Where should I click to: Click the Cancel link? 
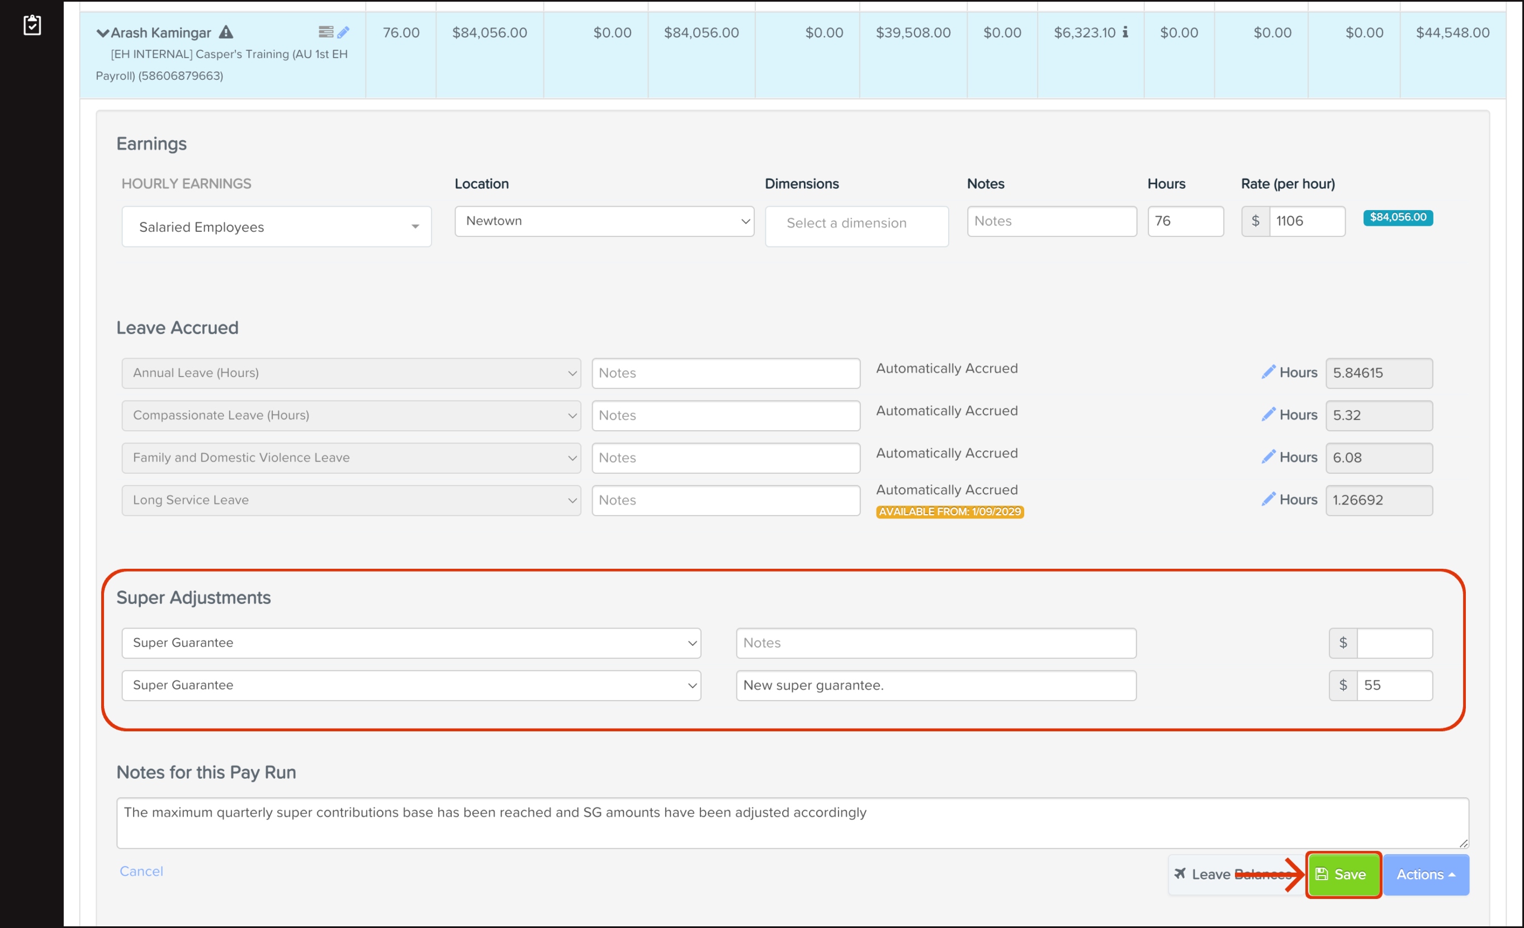[x=141, y=871]
